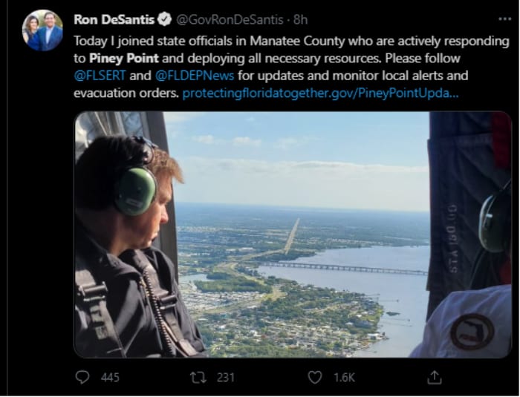This screenshot has width=520, height=397.
Task: Click the blue verified badge
Action: (164, 19)
